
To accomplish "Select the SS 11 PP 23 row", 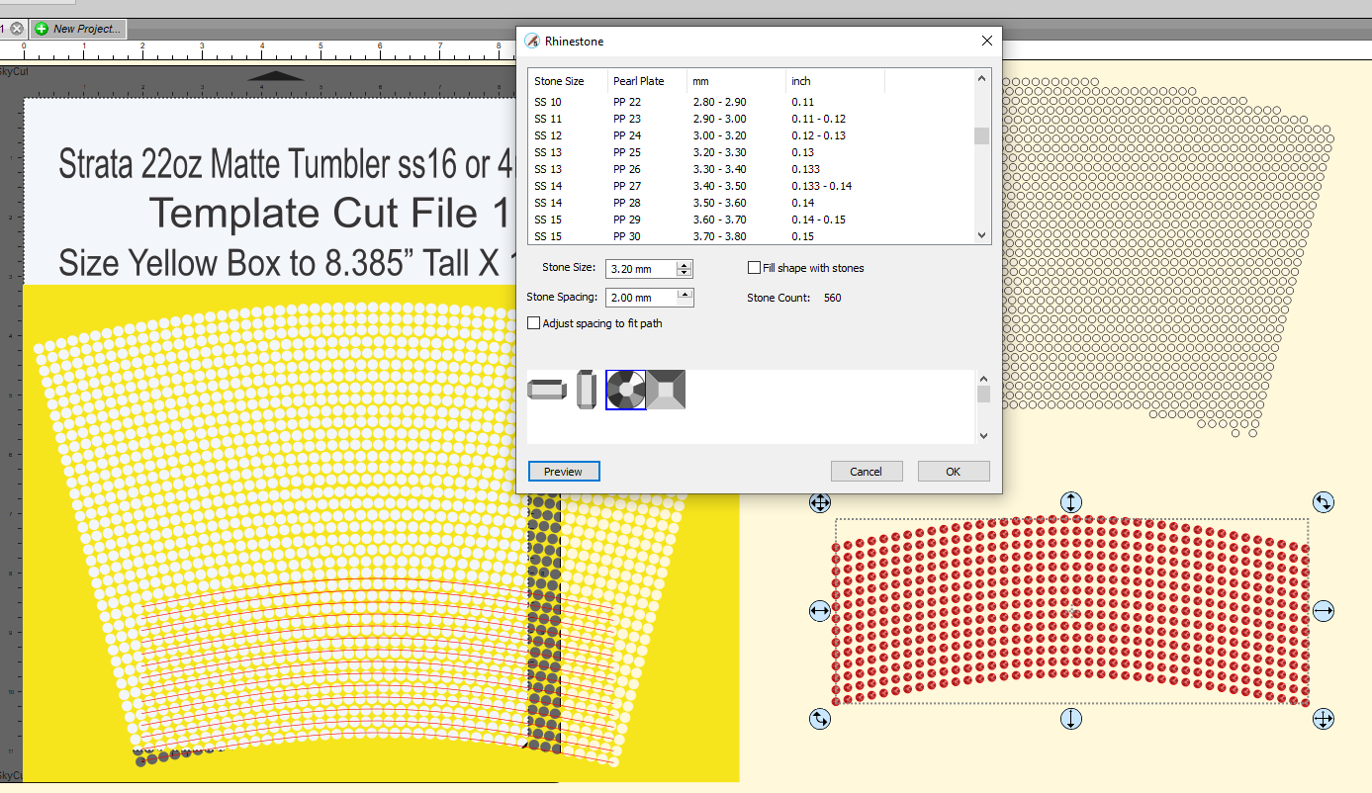I will point(752,119).
